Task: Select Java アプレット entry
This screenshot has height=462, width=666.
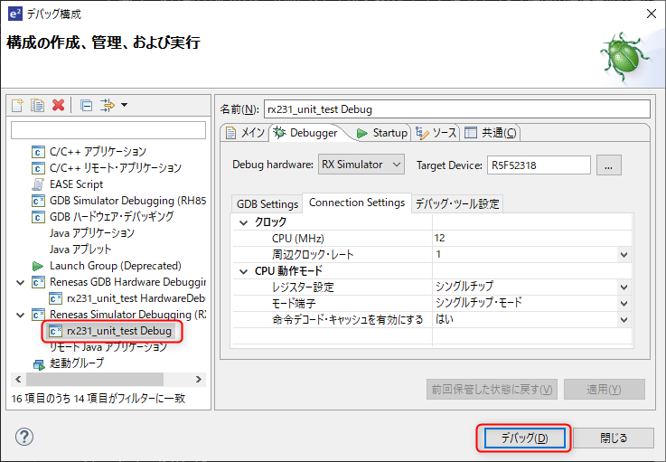Action: (x=80, y=249)
